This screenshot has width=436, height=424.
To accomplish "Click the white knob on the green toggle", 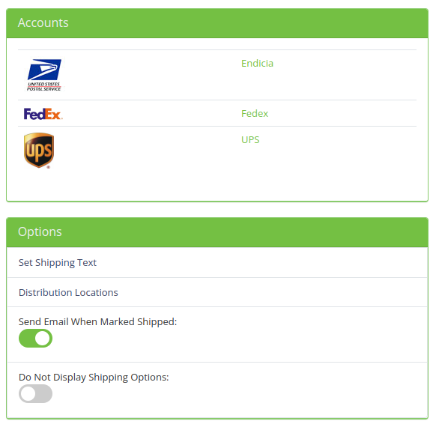I will pos(43,339).
